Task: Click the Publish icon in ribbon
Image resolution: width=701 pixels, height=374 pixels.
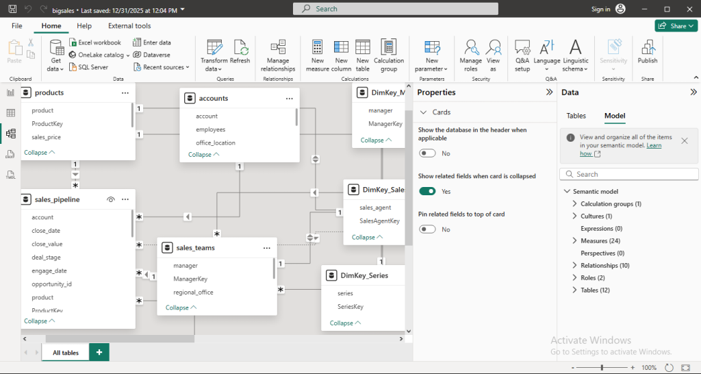Action: pos(648,48)
